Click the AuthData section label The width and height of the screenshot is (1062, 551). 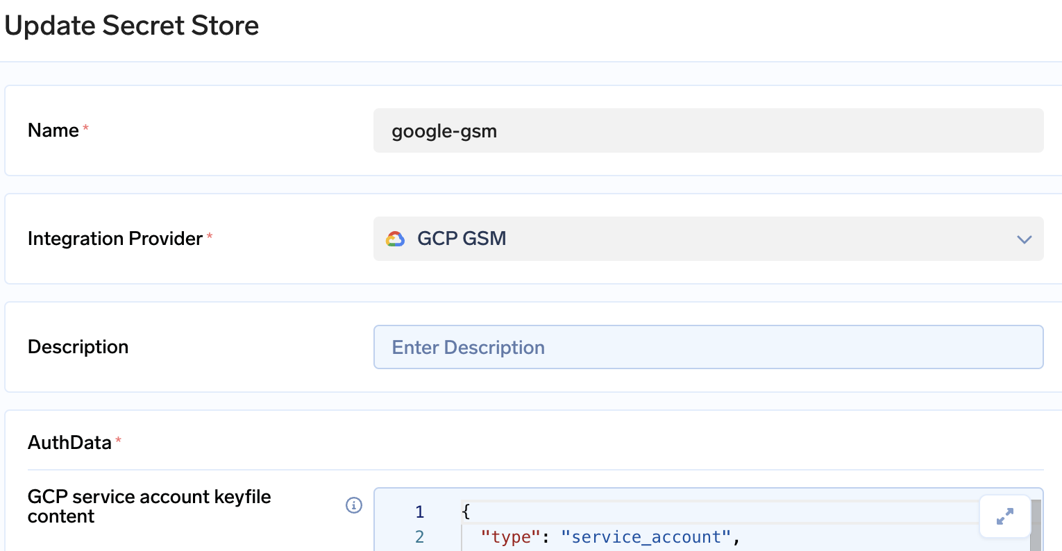tap(69, 443)
